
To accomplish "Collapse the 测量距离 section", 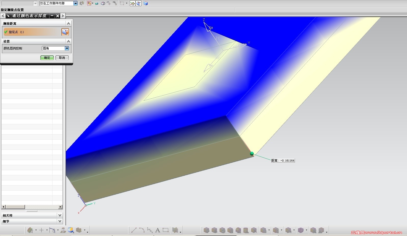I will (x=68, y=23).
